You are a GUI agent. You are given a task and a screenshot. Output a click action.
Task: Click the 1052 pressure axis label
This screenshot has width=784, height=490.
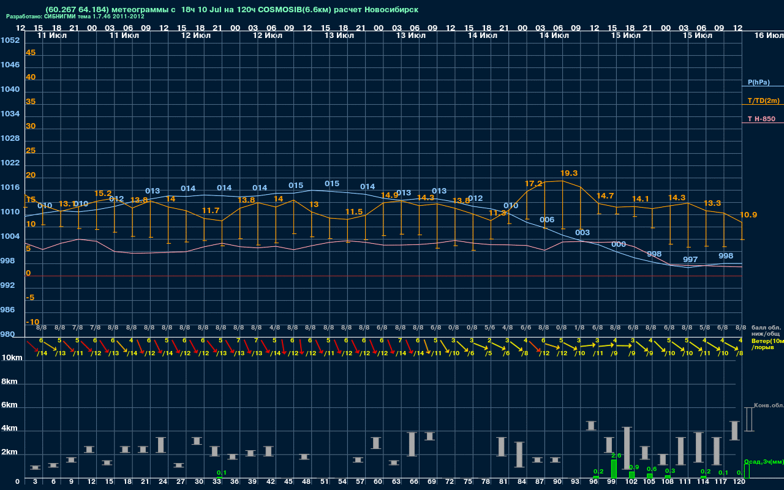10,40
